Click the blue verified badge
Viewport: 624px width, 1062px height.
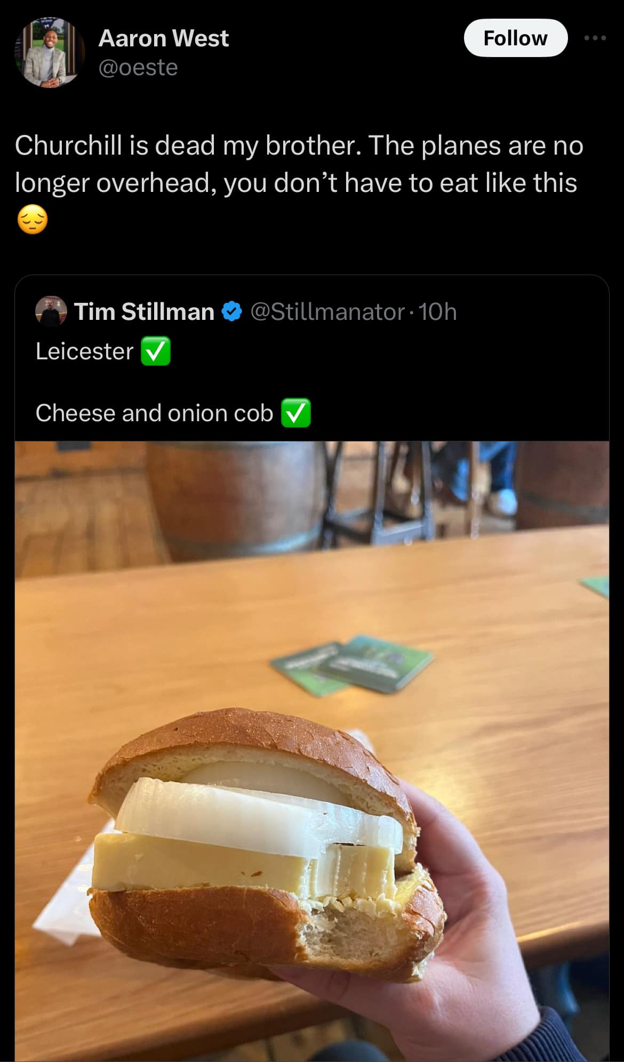coord(232,312)
